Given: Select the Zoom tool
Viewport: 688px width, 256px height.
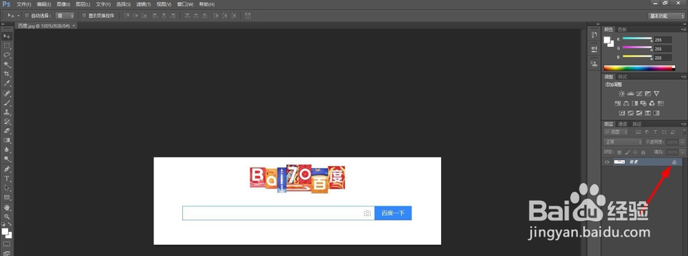Looking at the screenshot, I should [7, 217].
